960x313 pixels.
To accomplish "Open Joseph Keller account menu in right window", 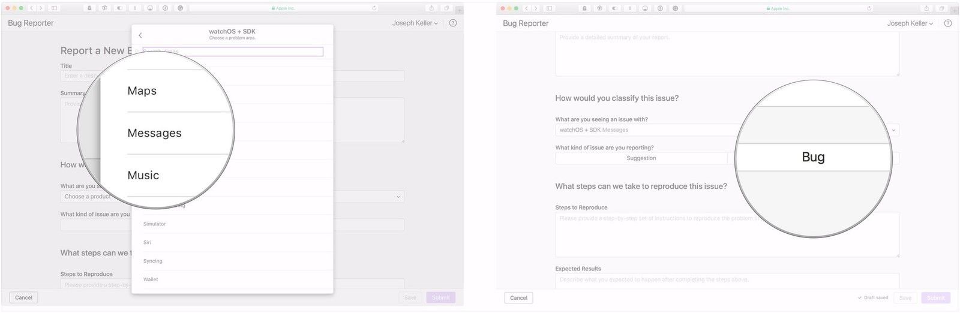I will 910,23.
